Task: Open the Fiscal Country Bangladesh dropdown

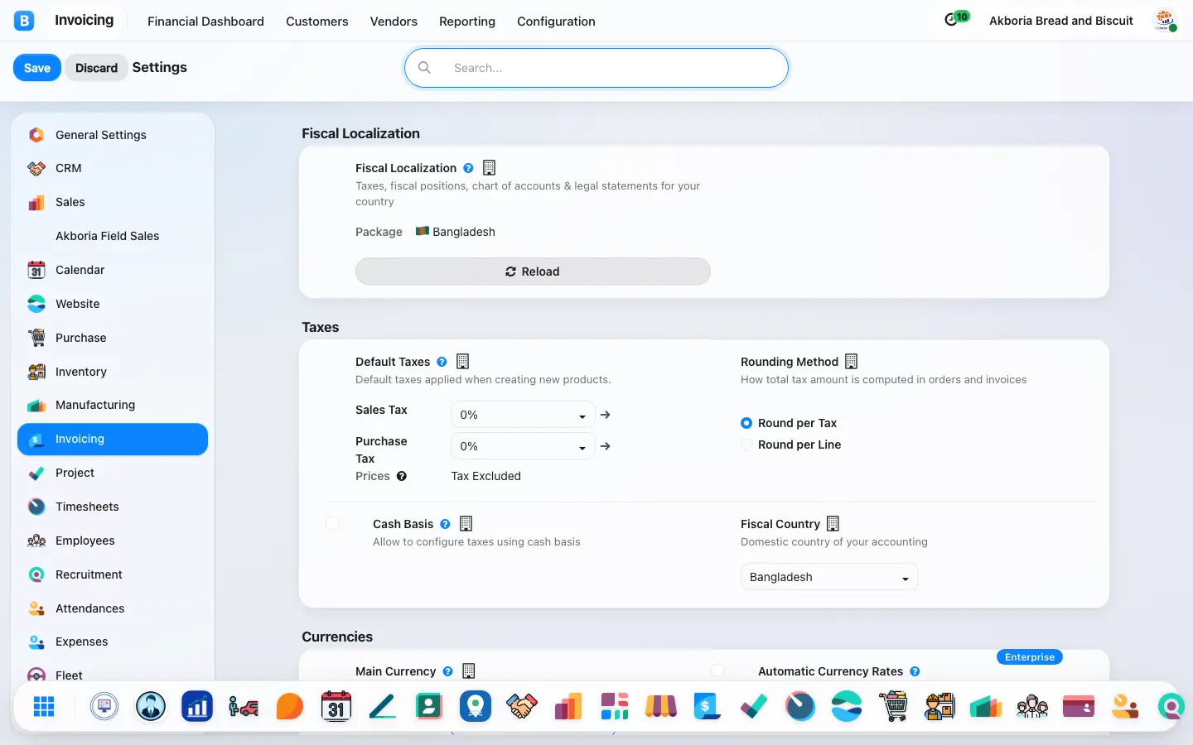Action: 829,577
